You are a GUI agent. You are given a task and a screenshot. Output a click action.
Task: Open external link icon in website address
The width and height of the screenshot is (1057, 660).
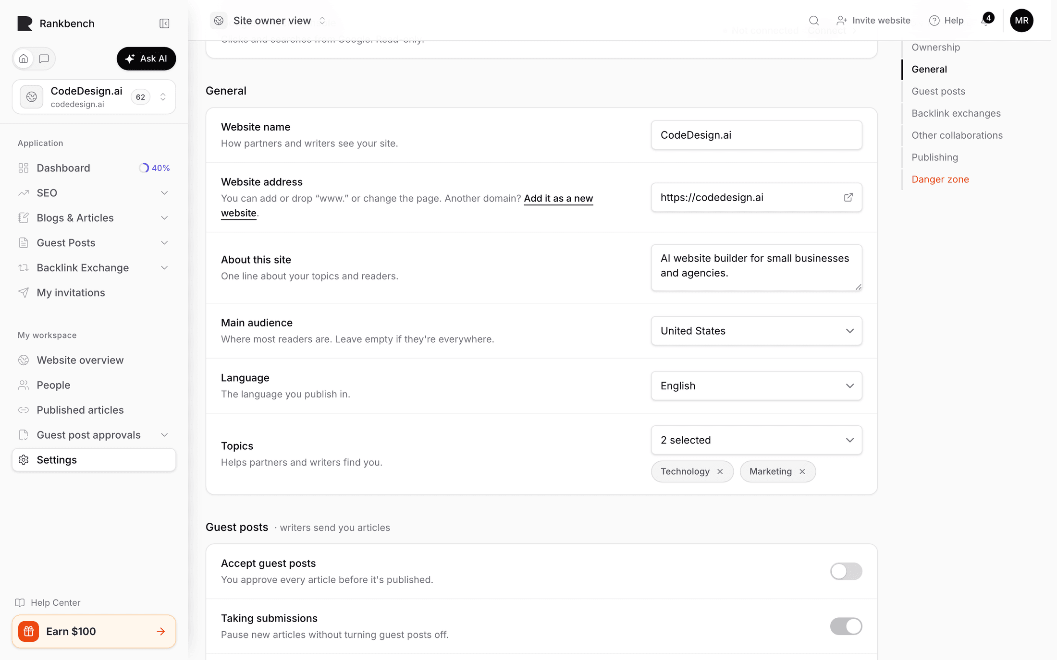point(848,197)
